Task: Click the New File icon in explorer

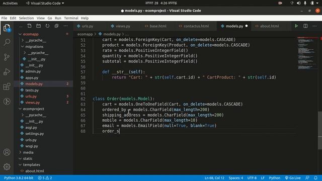Action: (x=29, y=26)
